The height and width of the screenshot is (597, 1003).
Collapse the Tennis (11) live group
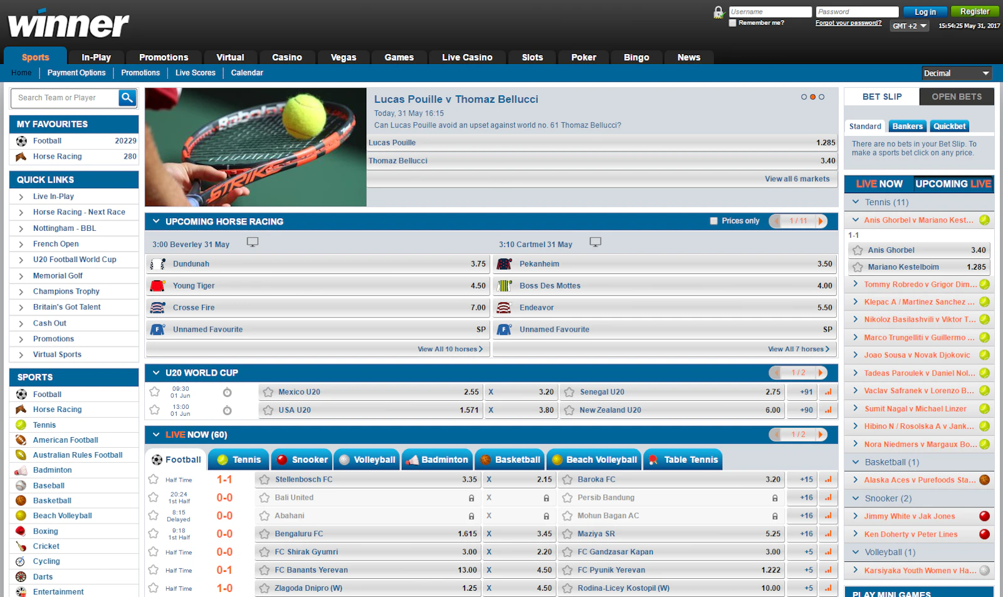click(x=856, y=202)
